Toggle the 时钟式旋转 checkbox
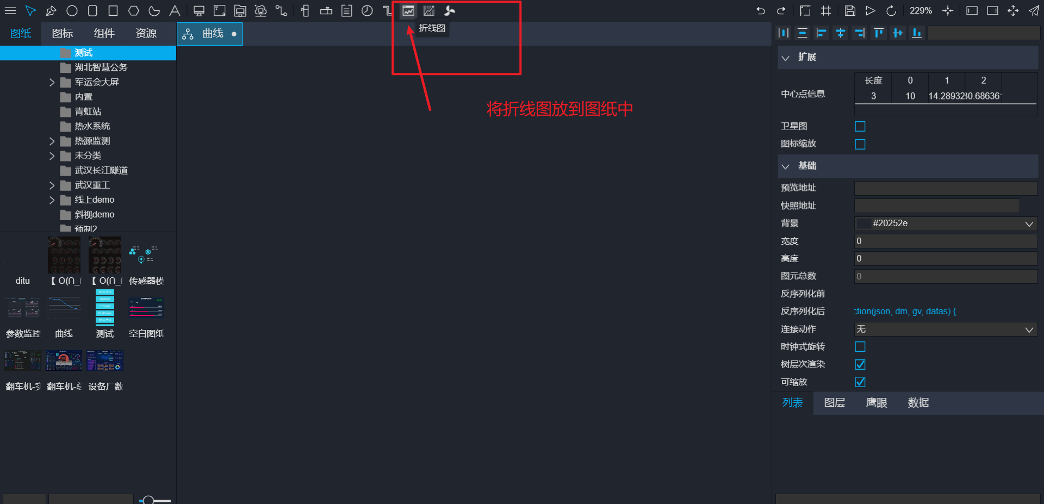1044x504 pixels. pos(860,346)
